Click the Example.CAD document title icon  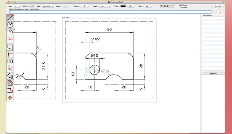[109, 2]
